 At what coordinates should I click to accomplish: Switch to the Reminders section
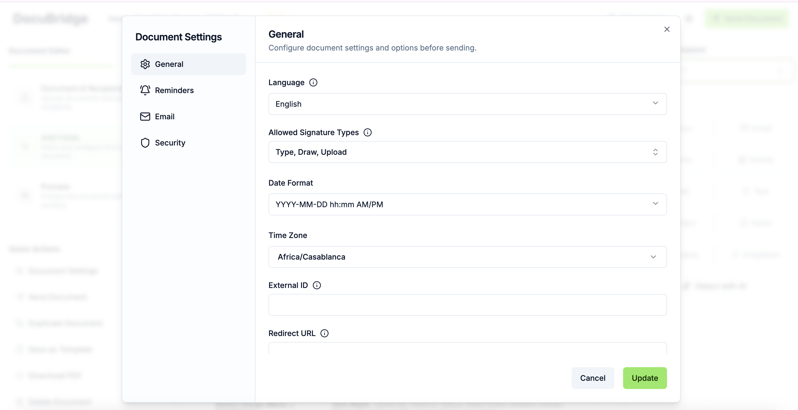pos(188,90)
